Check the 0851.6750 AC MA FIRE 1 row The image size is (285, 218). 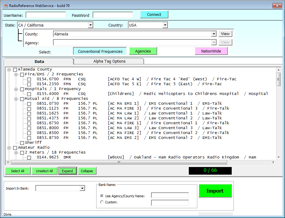tap(29, 123)
